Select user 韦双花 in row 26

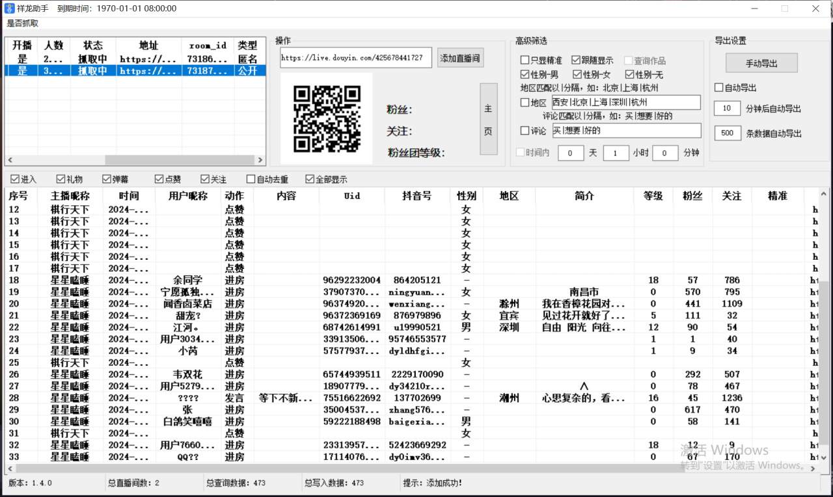coord(187,374)
